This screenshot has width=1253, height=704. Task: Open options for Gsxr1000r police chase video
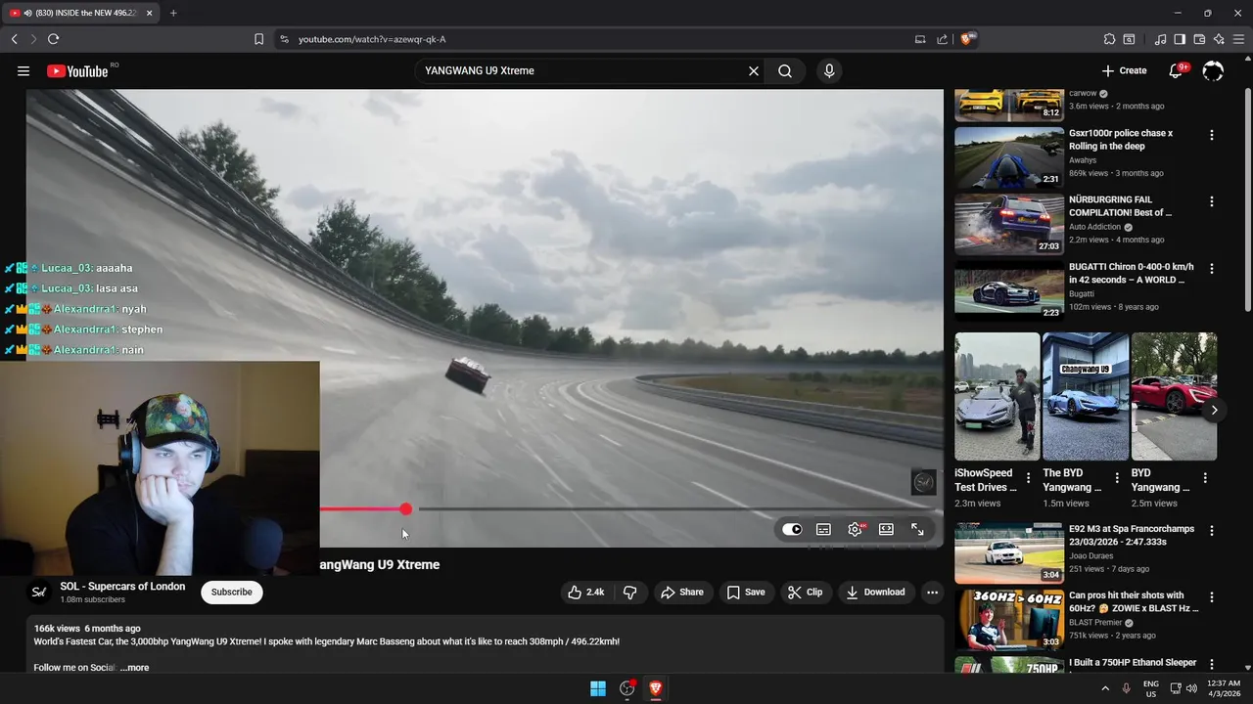1211,135
